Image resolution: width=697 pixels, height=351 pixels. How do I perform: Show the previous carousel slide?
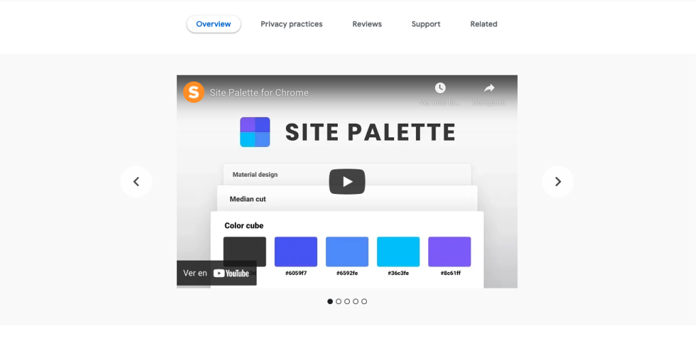[x=136, y=182]
